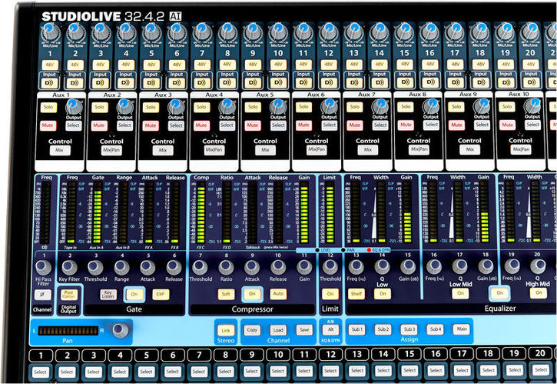Click the channel 3 Mic/Line trim knob
This screenshot has width=557, height=384.
tap(101, 32)
